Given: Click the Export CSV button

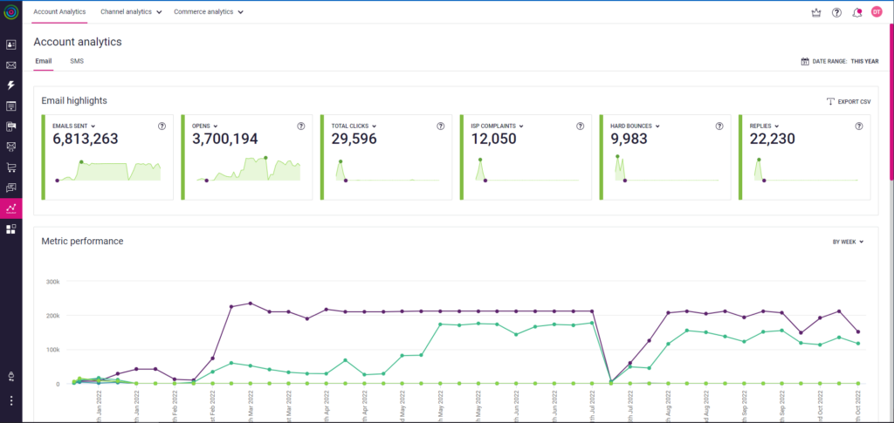Looking at the screenshot, I should pos(849,102).
